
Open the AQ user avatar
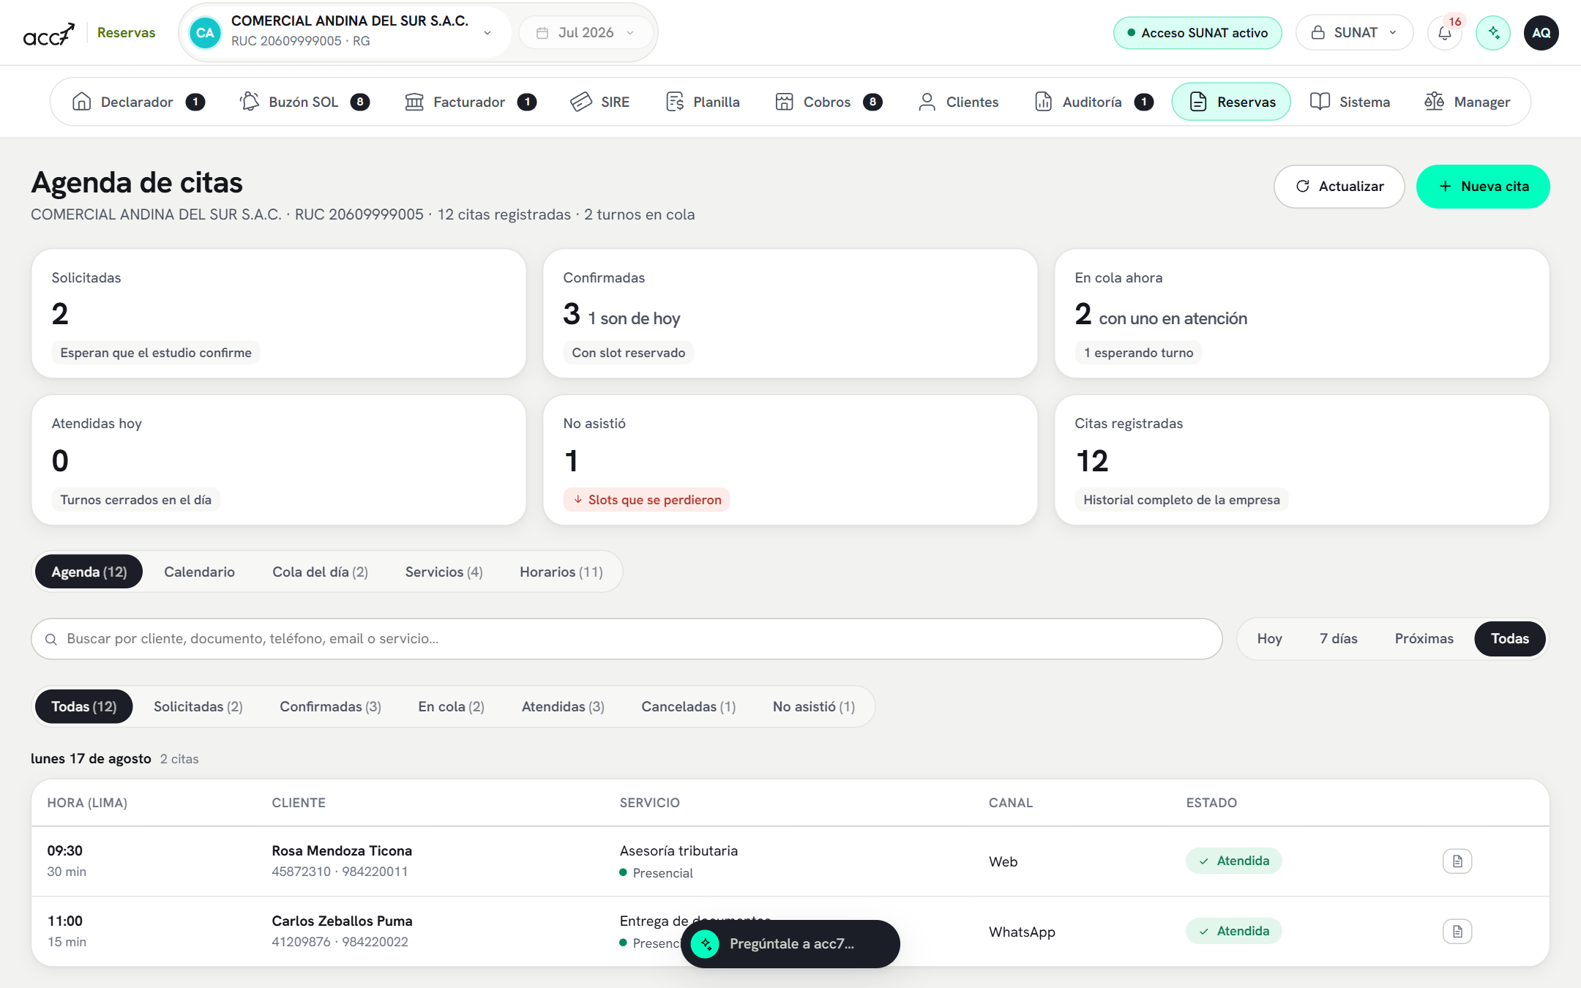(x=1541, y=33)
